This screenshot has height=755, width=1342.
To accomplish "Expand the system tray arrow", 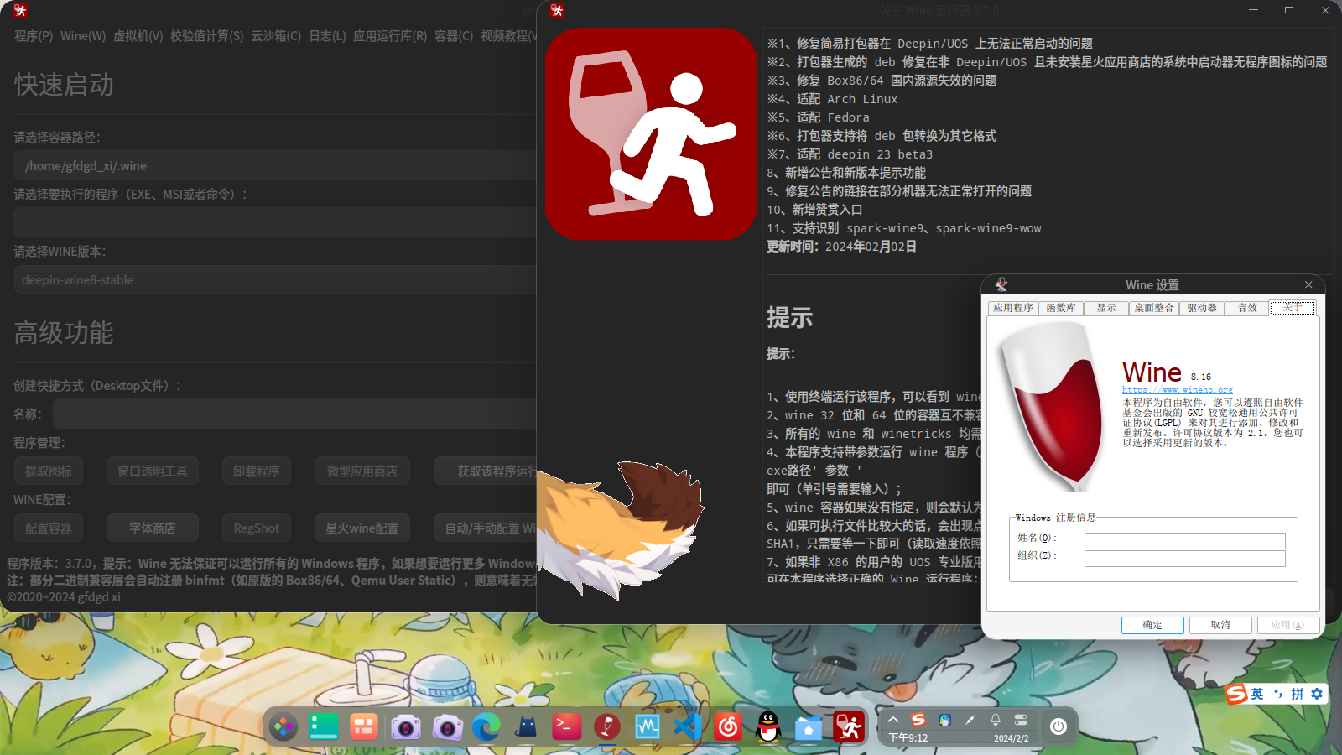I will click(893, 720).
